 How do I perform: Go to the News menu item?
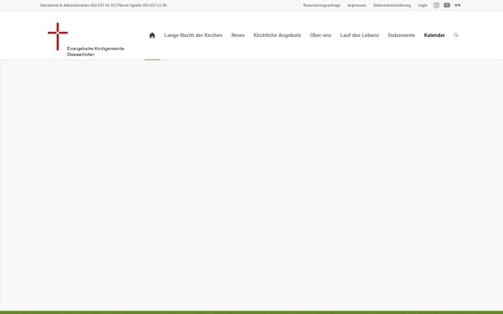[x=238, y=35]
